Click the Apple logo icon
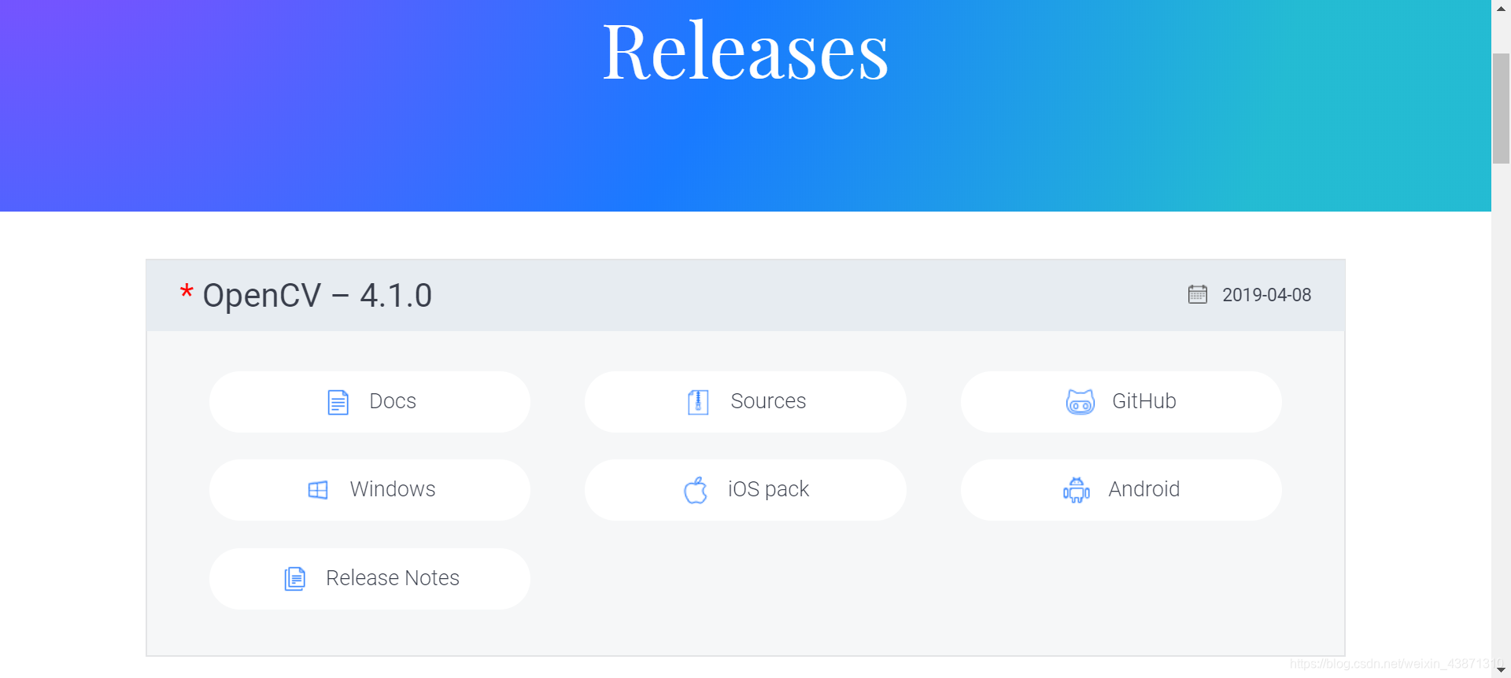The width and height of the screenshot is (1511, 678). [696, 490]
